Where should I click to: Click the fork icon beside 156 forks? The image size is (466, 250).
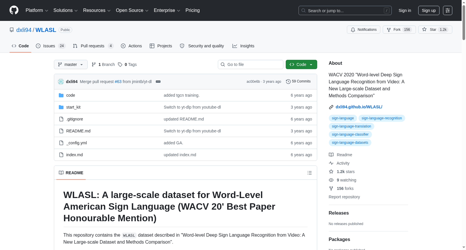(x=331, y=188)
